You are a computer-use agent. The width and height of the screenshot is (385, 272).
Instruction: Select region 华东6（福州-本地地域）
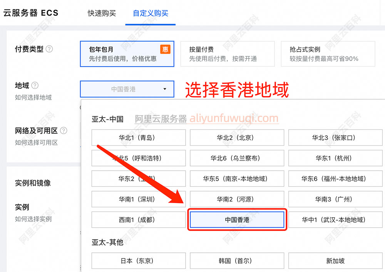pos(335,179)
